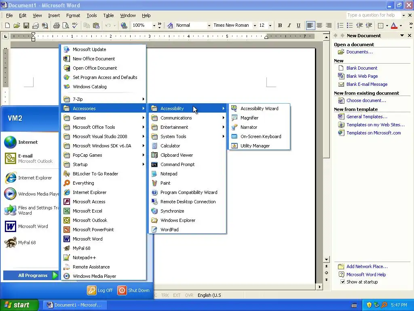Open the Insert menu

[x=54, y=15]
